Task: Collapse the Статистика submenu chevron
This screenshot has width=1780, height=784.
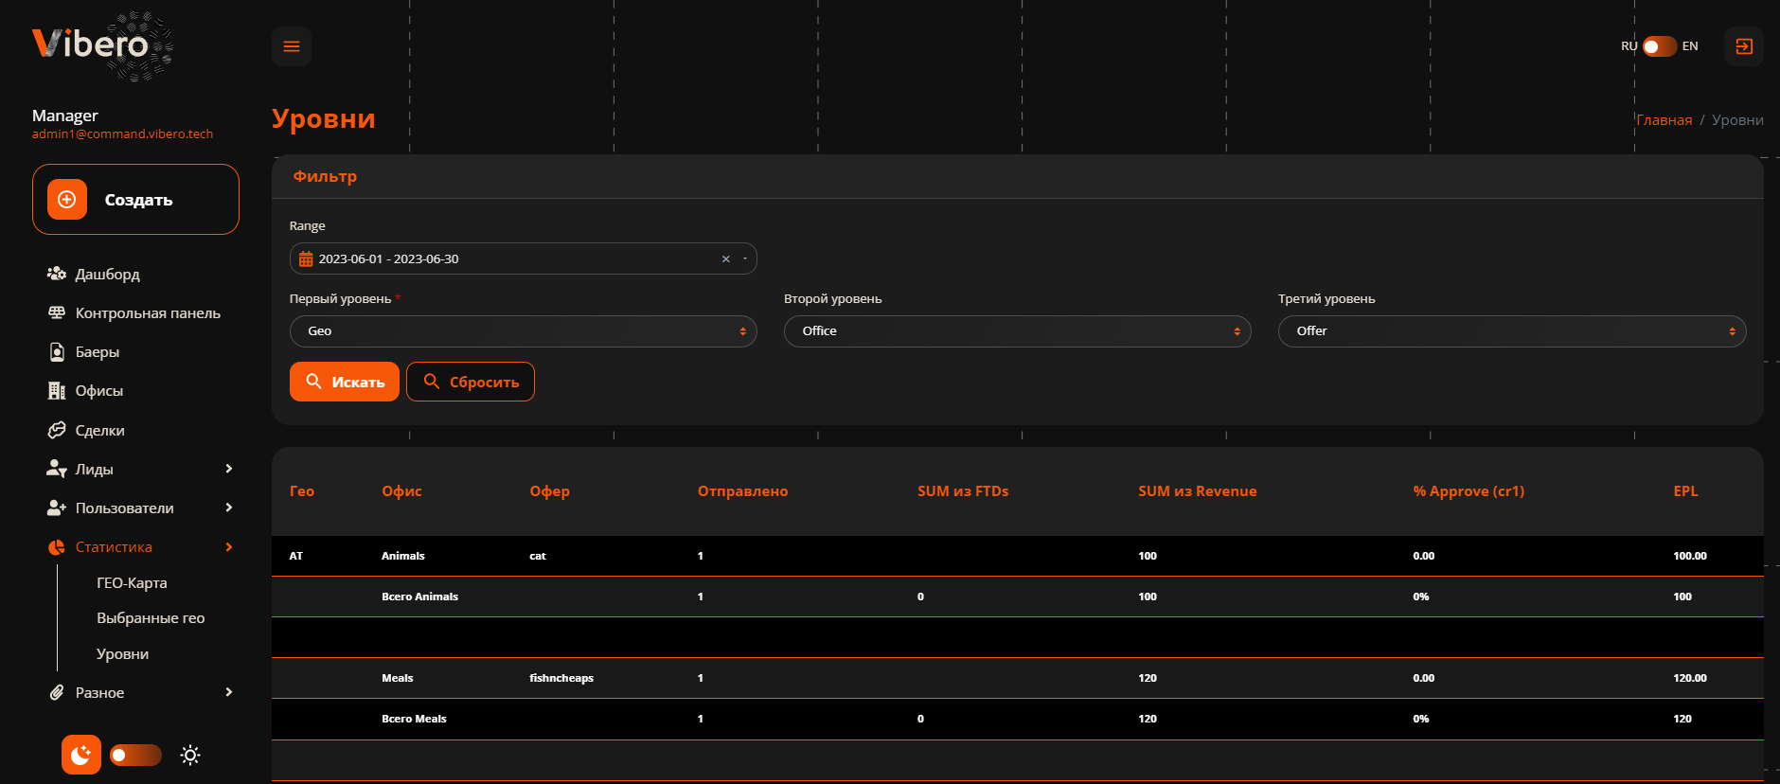Action: click(x=229, y=547)
